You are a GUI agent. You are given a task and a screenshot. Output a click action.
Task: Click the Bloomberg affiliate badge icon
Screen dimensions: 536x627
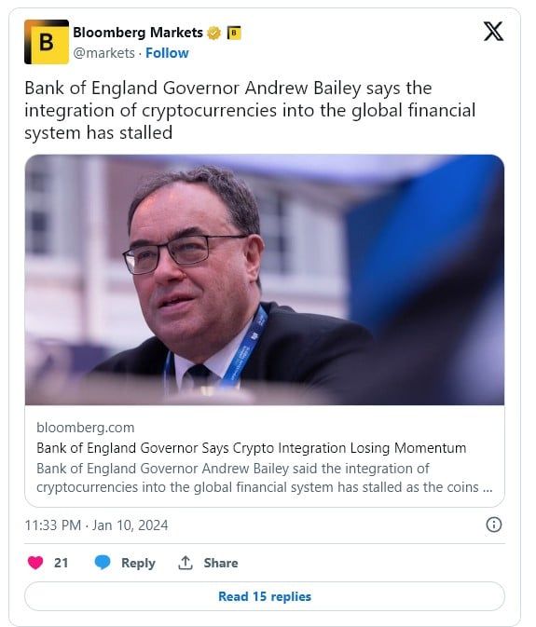234,33
